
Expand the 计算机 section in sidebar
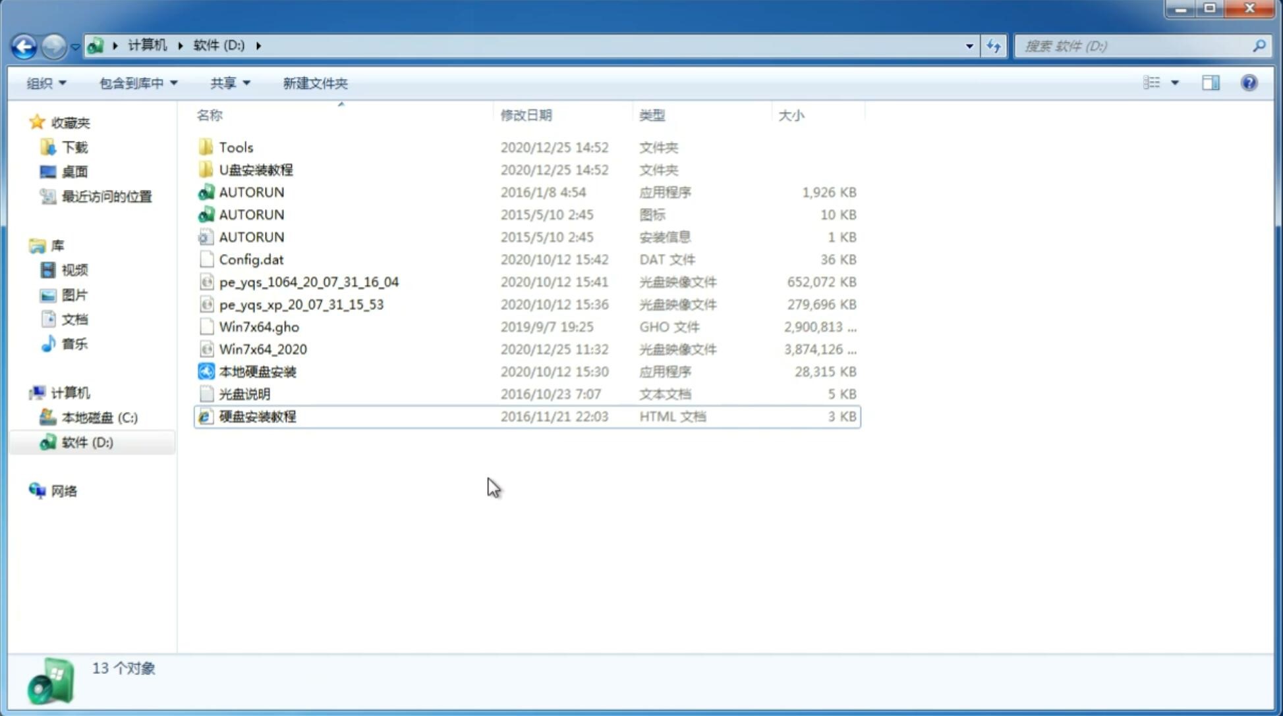coord(26,392)
